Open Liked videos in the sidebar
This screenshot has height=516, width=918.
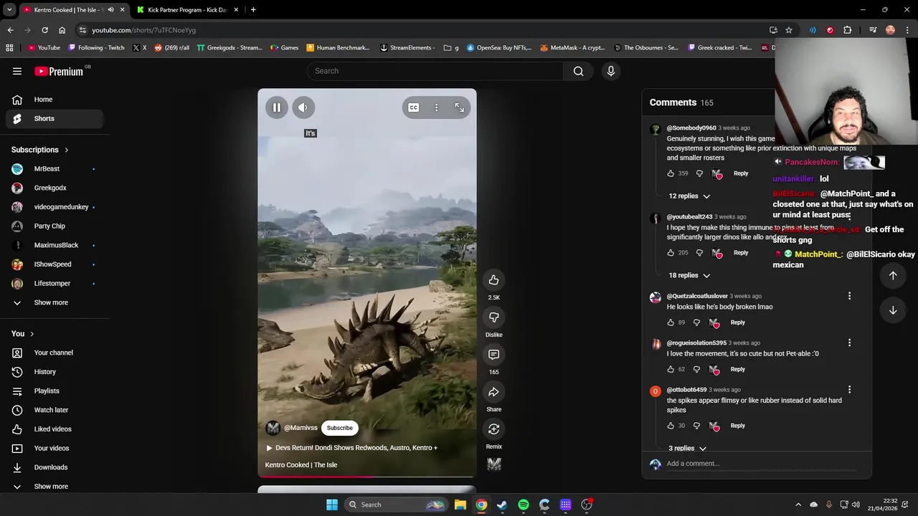click(55, 429)
